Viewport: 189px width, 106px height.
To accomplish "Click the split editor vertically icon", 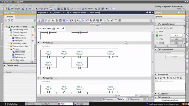I will pos(114,9).
